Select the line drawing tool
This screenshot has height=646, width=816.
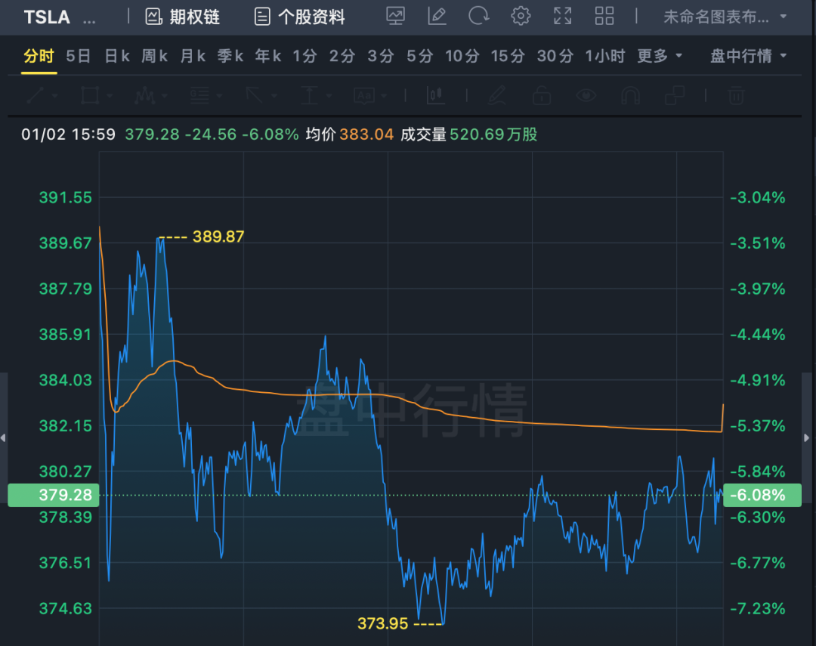coord(36,95)
